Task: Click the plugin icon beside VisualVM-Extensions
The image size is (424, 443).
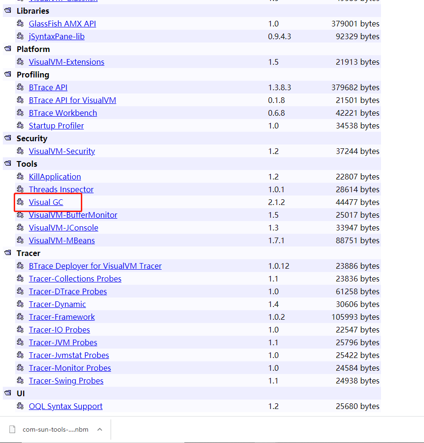Action: (x=20, y=61)
